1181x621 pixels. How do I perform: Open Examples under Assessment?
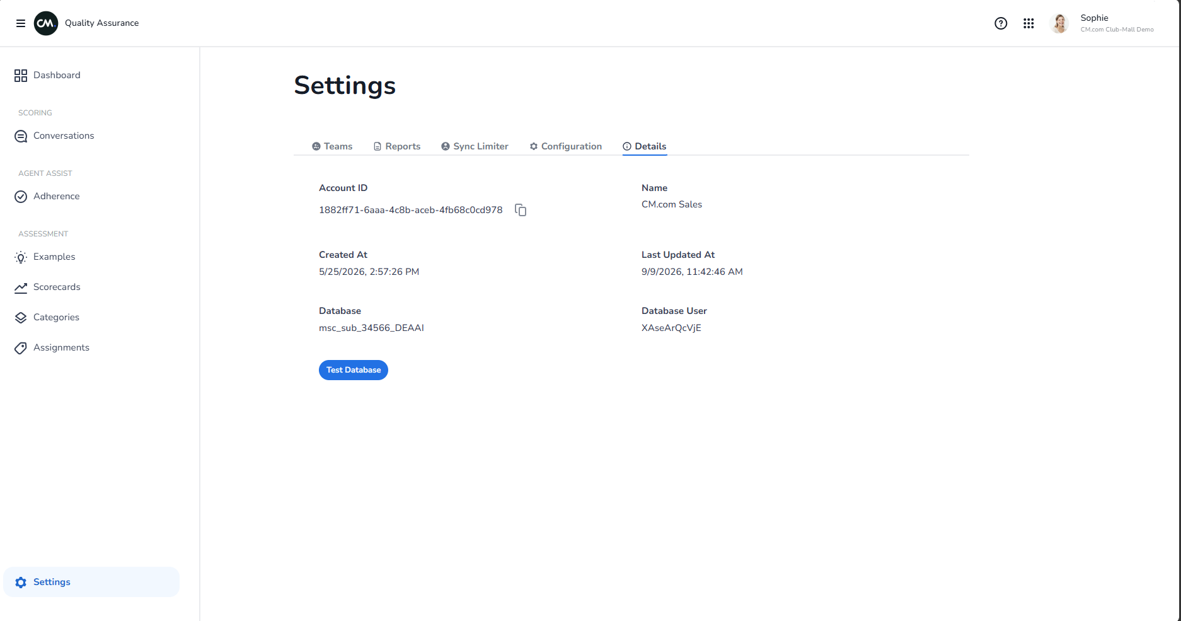click(x=91, y=257)
